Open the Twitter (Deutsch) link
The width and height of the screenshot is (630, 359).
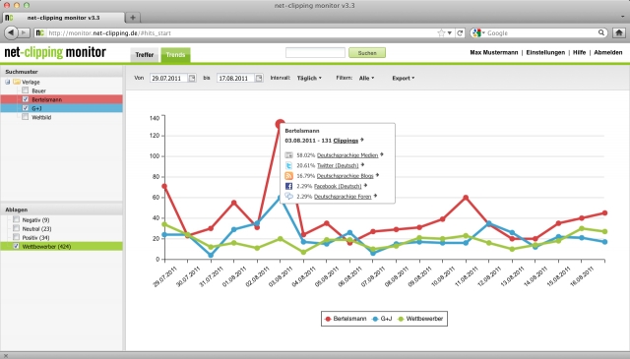338,165
